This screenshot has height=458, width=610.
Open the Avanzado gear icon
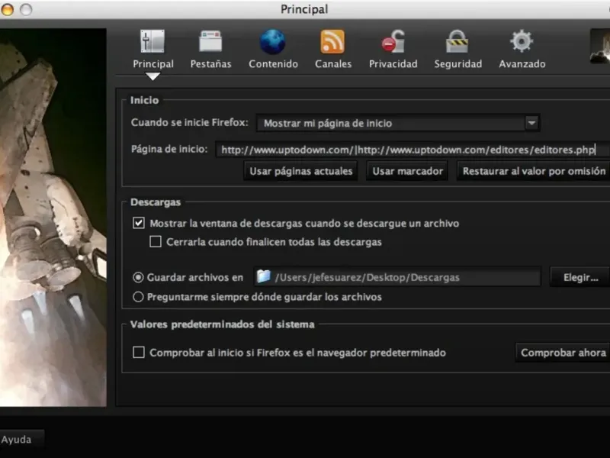pyautogui.click(x=522, y=41)
